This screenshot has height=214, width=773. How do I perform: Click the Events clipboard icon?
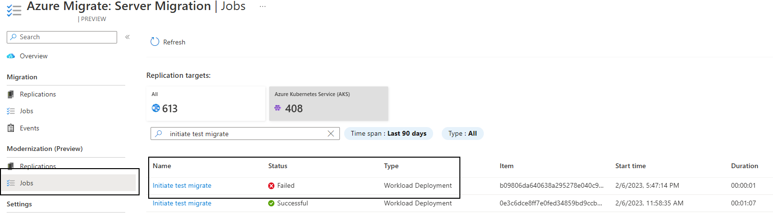(x=11, y=128)
